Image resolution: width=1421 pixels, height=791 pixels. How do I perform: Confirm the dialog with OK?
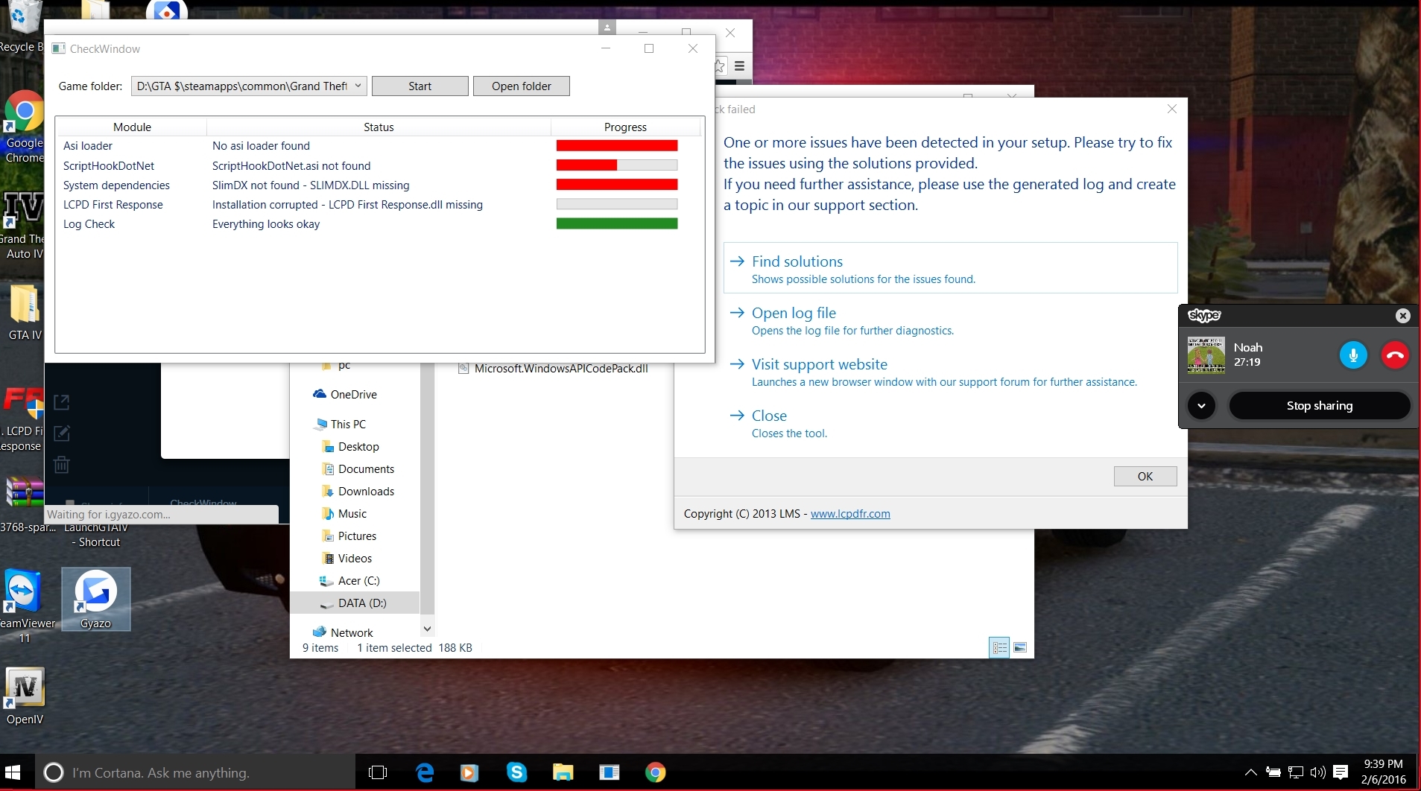[x=1145, y=476]
